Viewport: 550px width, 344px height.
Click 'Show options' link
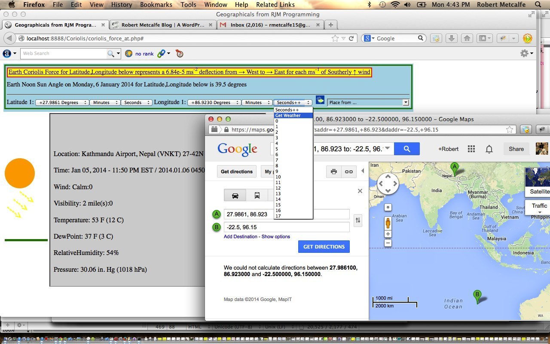pyautogui.click(x=276, y=236)
